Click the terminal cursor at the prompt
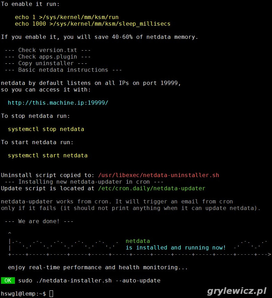 (x=51, y=293)
